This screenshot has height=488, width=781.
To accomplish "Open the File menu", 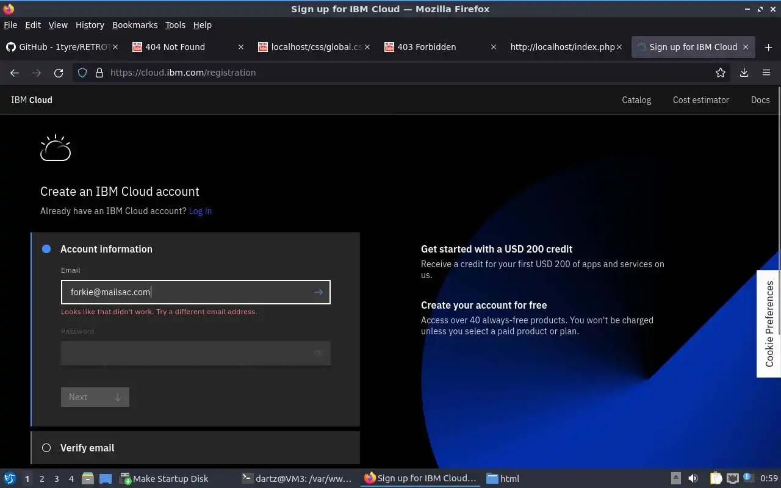I will point(10,25).
